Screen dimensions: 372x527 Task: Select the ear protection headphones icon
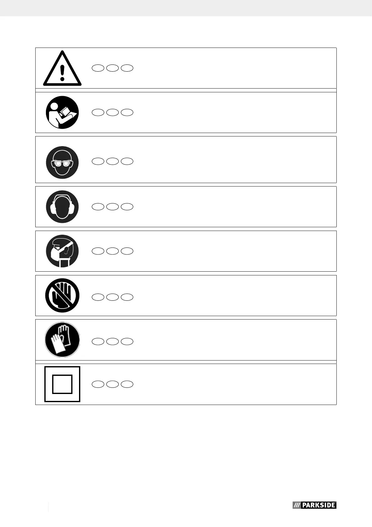click(x=62, y=207)
